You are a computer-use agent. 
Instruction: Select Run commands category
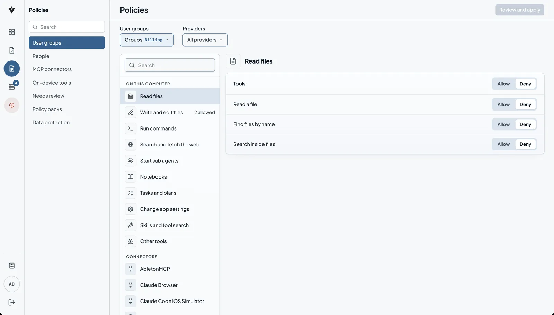[x=170, y=128]
